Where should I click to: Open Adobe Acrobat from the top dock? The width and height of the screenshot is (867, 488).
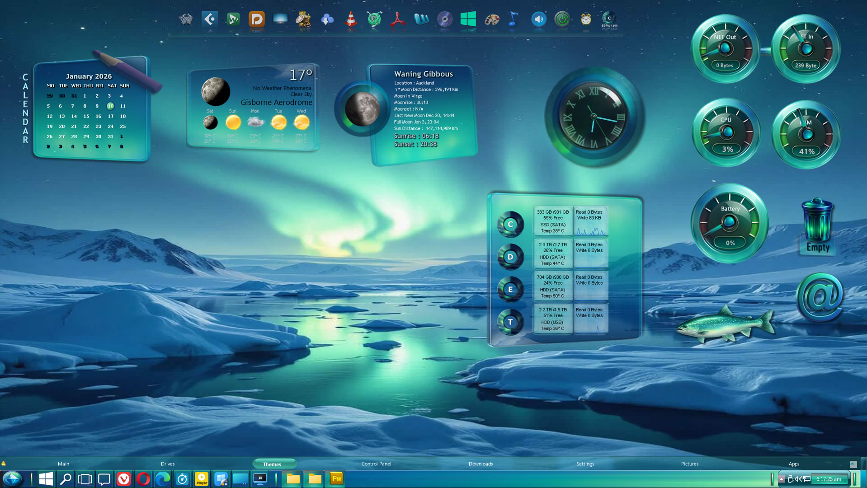pos(398,19)
